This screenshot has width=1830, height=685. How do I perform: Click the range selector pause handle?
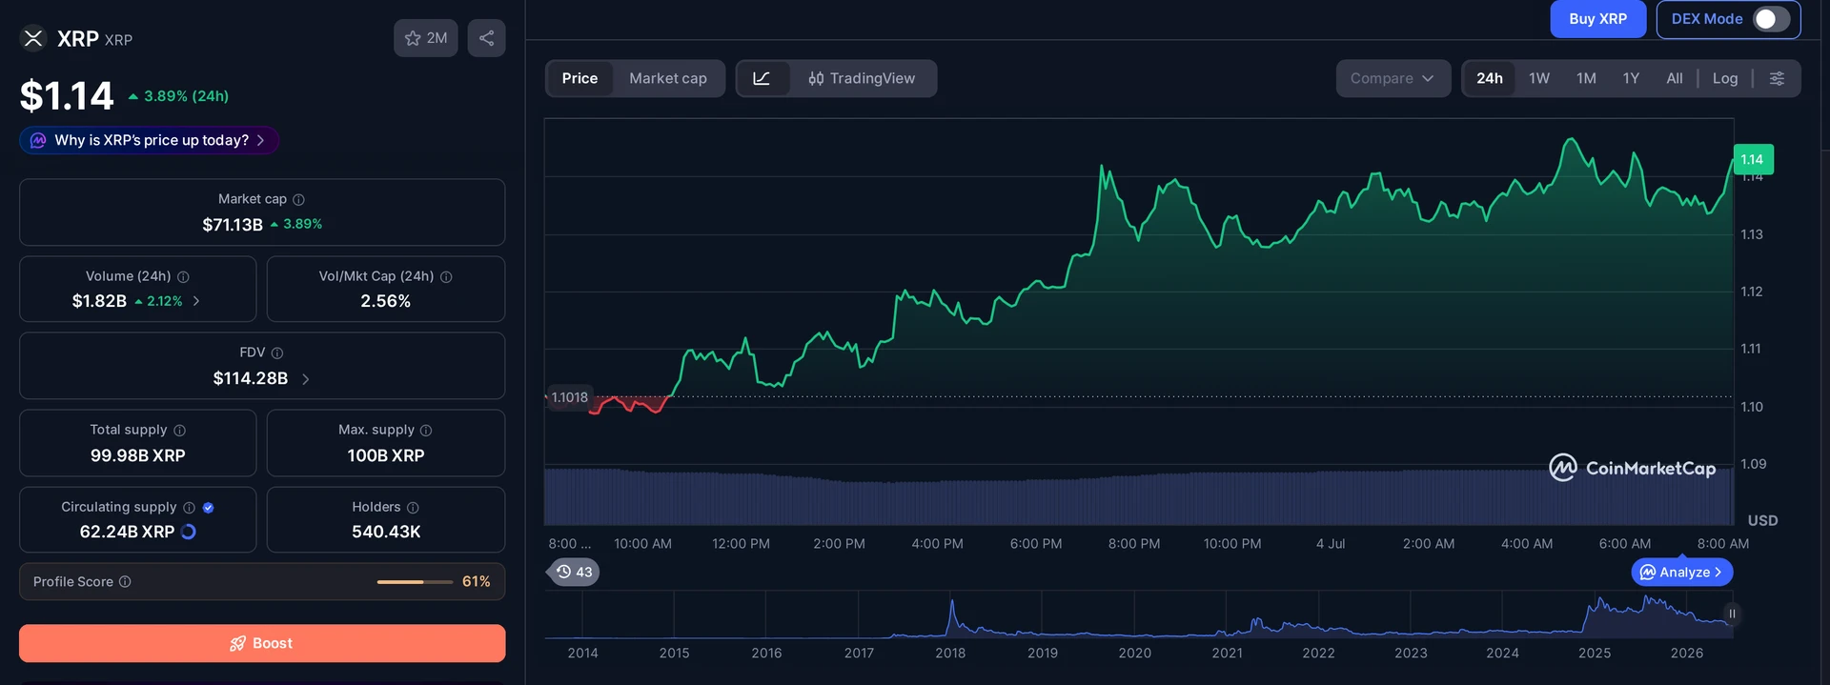[x=1732, y=614]
